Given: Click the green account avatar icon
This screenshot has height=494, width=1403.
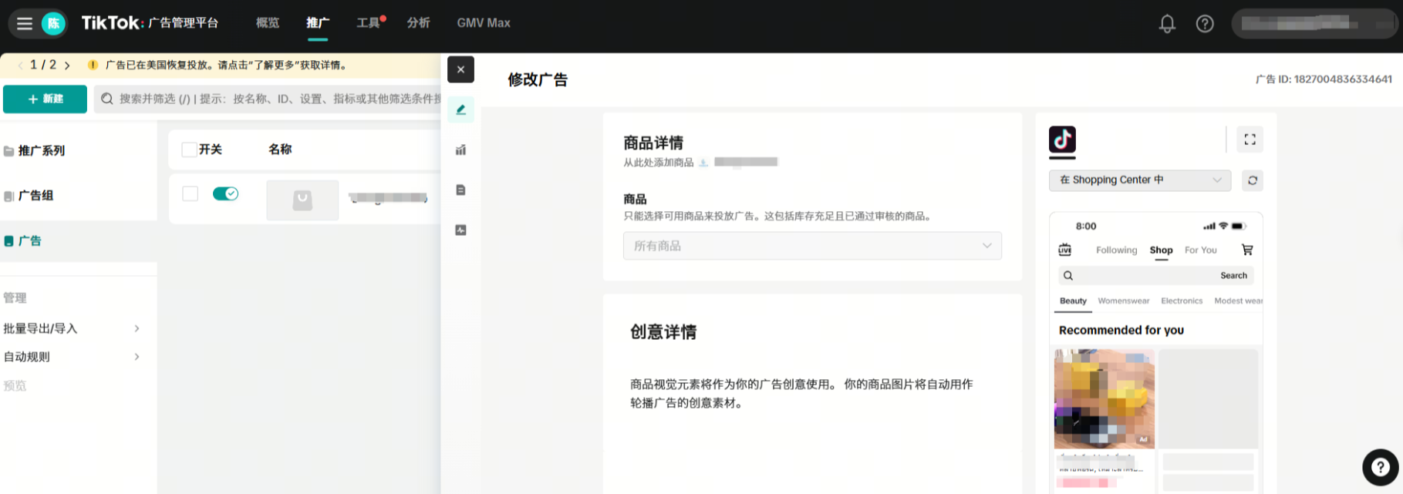Looking at the screenshot, I should [x=53, y=23].
